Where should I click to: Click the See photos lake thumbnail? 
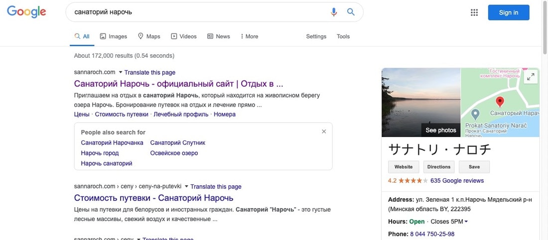[x=421, y=102]
